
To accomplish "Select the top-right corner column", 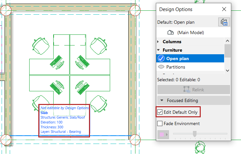I will click(x=135, y=10).
